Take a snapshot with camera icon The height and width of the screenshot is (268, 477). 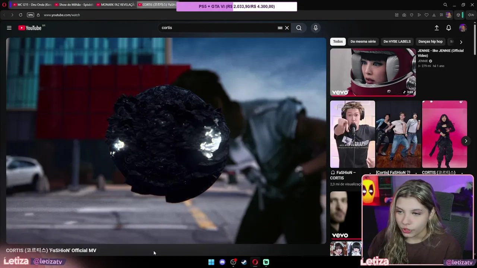point(404,15)
